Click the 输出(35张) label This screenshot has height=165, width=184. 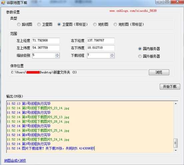coord(15,96)
